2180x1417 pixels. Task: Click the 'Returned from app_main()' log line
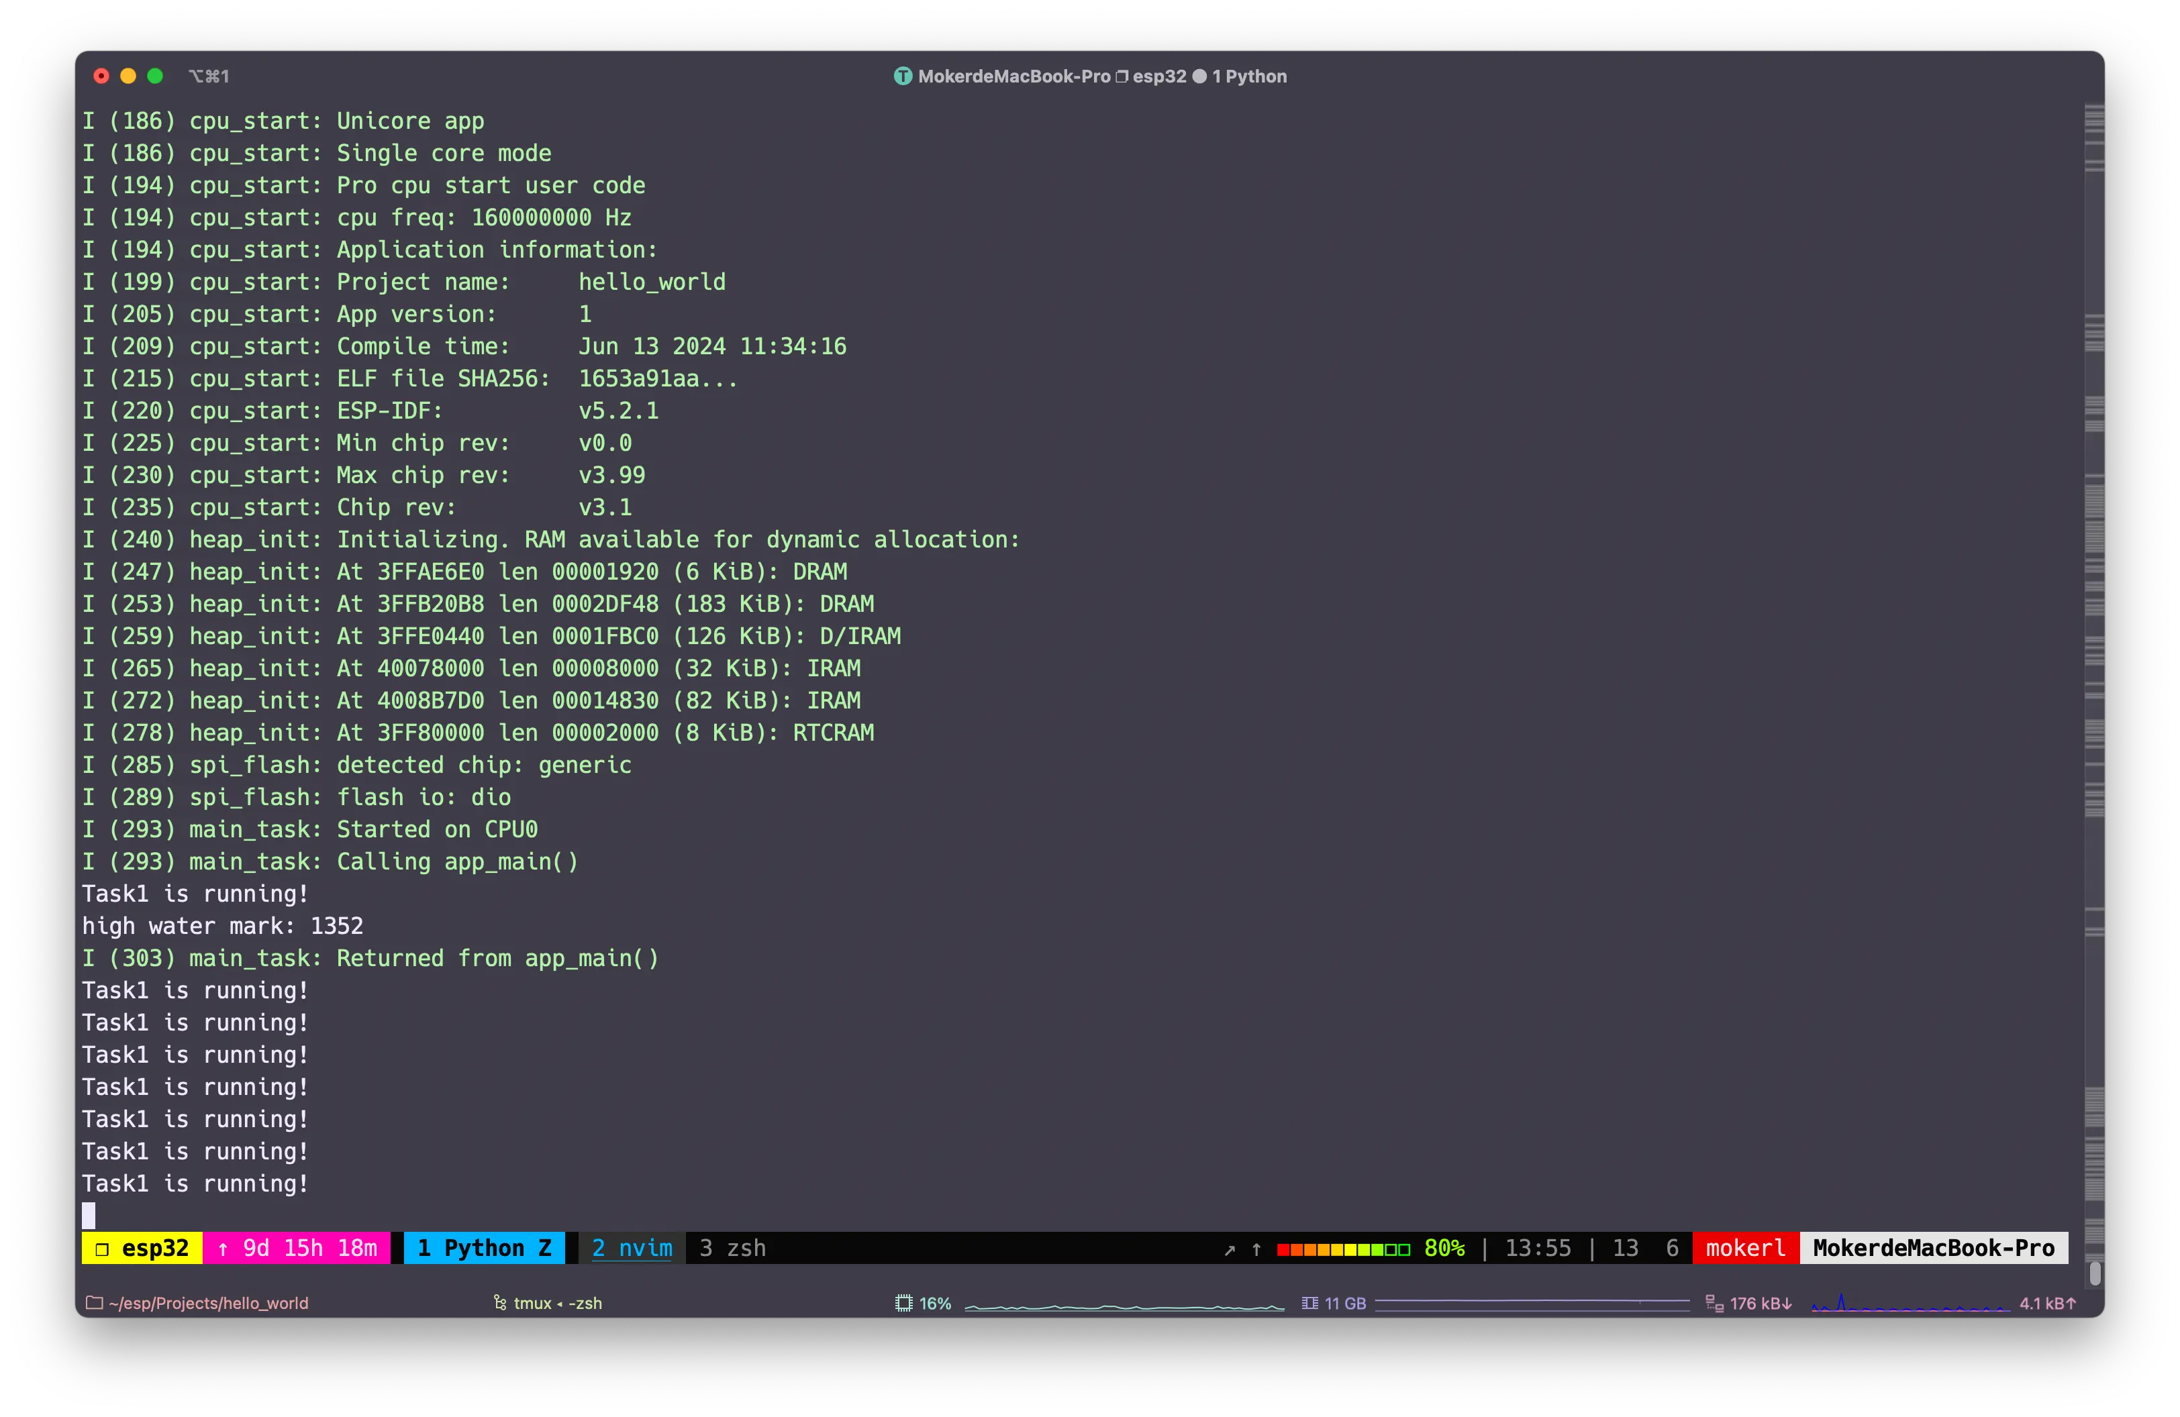[370, 957]
